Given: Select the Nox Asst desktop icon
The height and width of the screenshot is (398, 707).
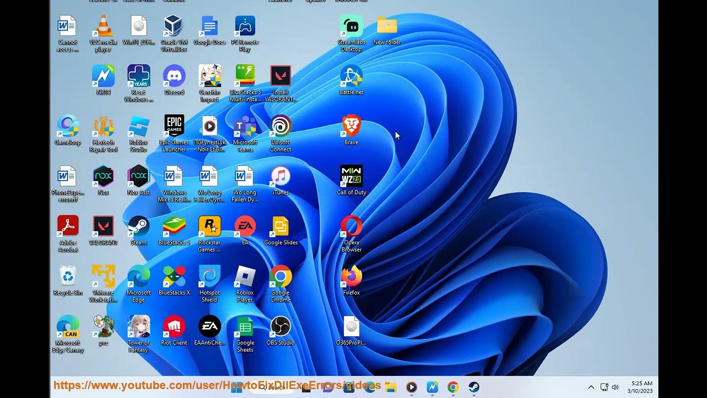Looking at the screenshot, I should 139,181.
